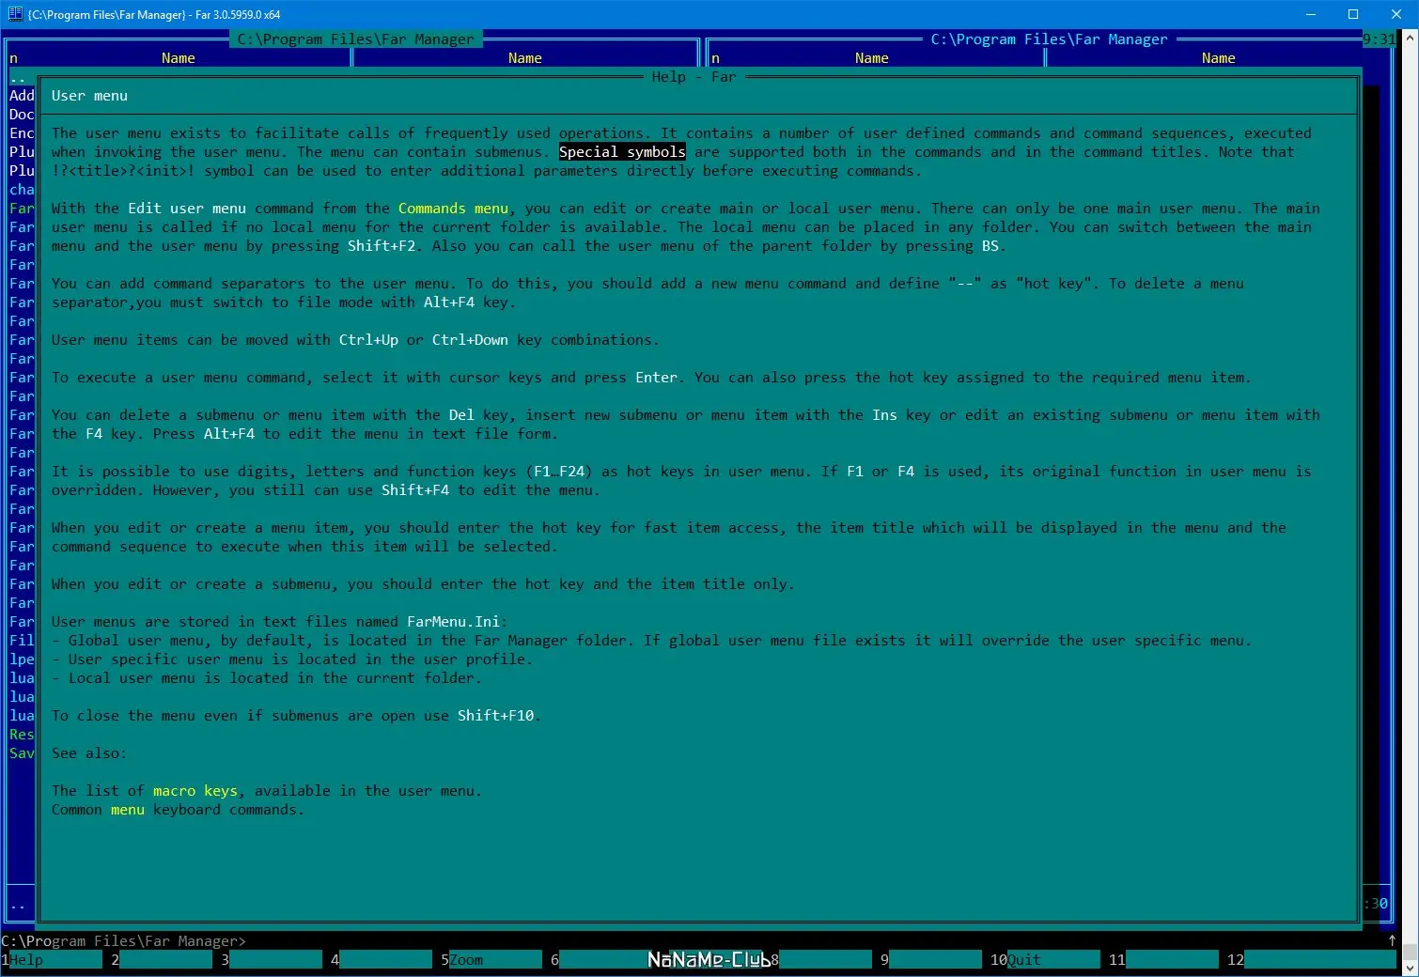Click the down arrow of the console scrollbar

(1409, 968)
